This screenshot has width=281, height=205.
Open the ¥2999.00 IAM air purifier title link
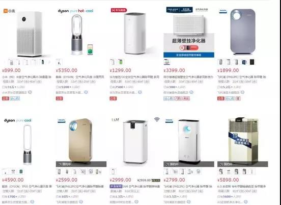point(141,187)
